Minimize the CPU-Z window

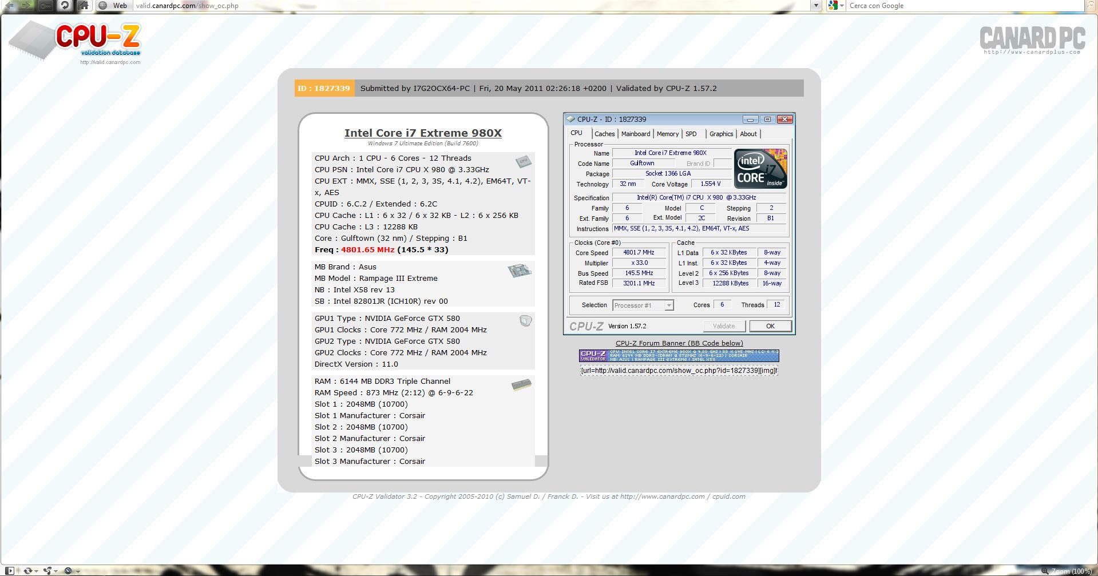click(x=750, y=119)
